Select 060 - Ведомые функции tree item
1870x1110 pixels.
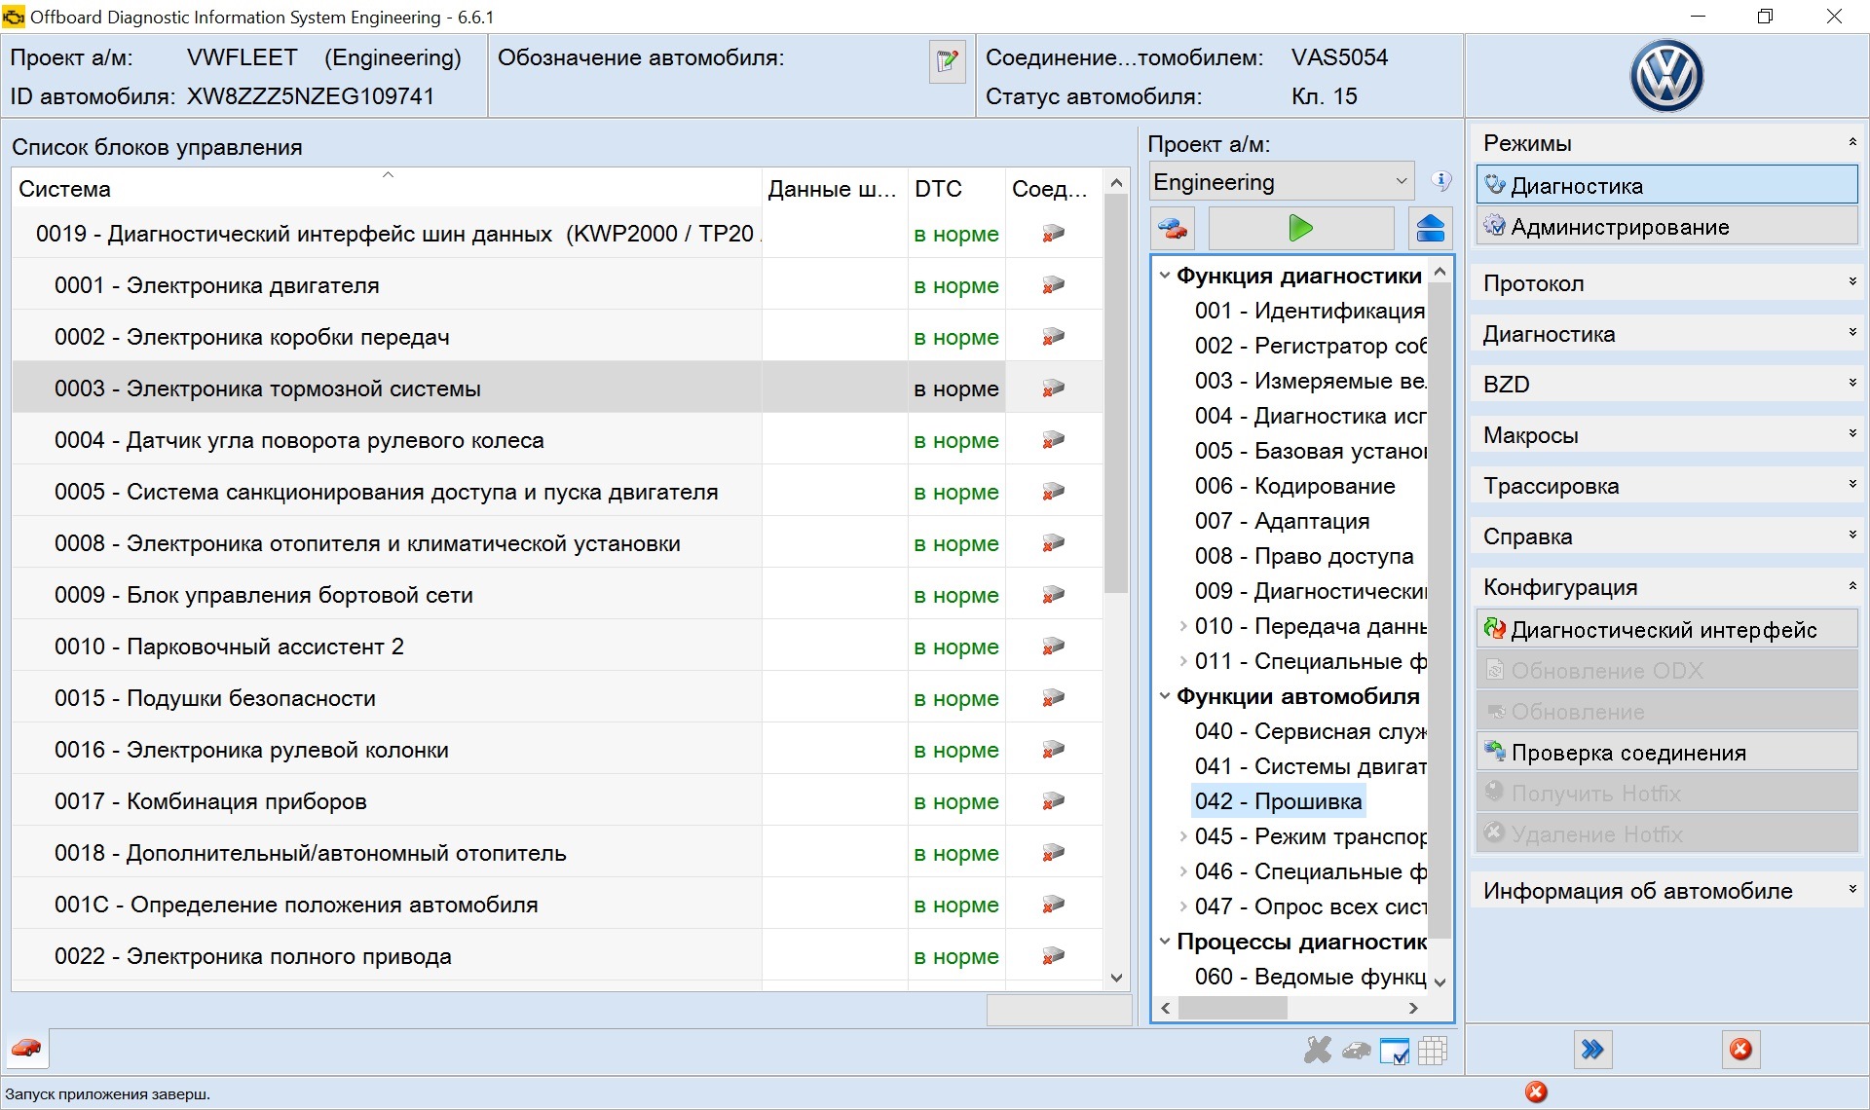[1310, 977]
